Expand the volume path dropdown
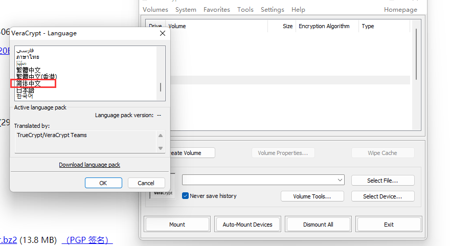 click(x=340, y=180)
